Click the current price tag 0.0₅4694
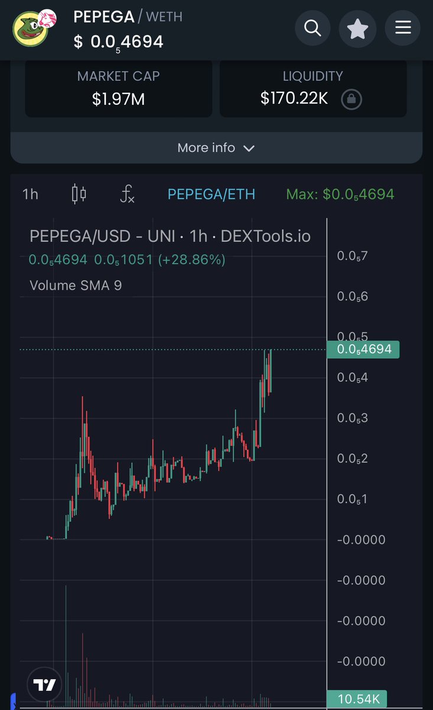433x710 pixels. point(364,349)
